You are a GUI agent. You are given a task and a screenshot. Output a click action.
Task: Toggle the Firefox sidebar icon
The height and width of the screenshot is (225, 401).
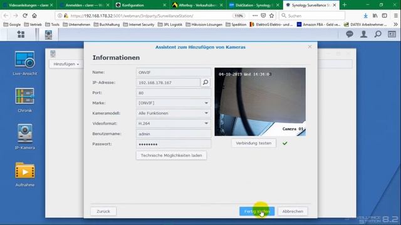point(384,16)
